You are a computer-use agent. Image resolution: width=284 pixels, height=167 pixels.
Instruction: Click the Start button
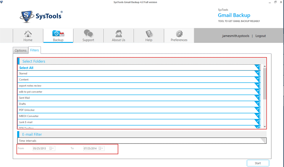[x=258, y=163]
